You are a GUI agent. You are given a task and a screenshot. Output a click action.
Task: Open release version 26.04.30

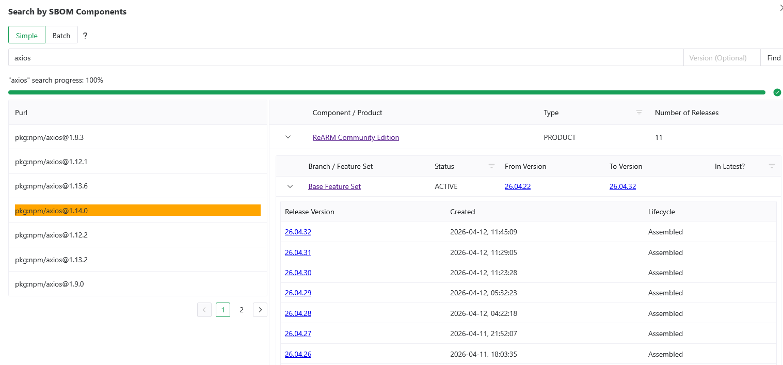tap(298, 273)
